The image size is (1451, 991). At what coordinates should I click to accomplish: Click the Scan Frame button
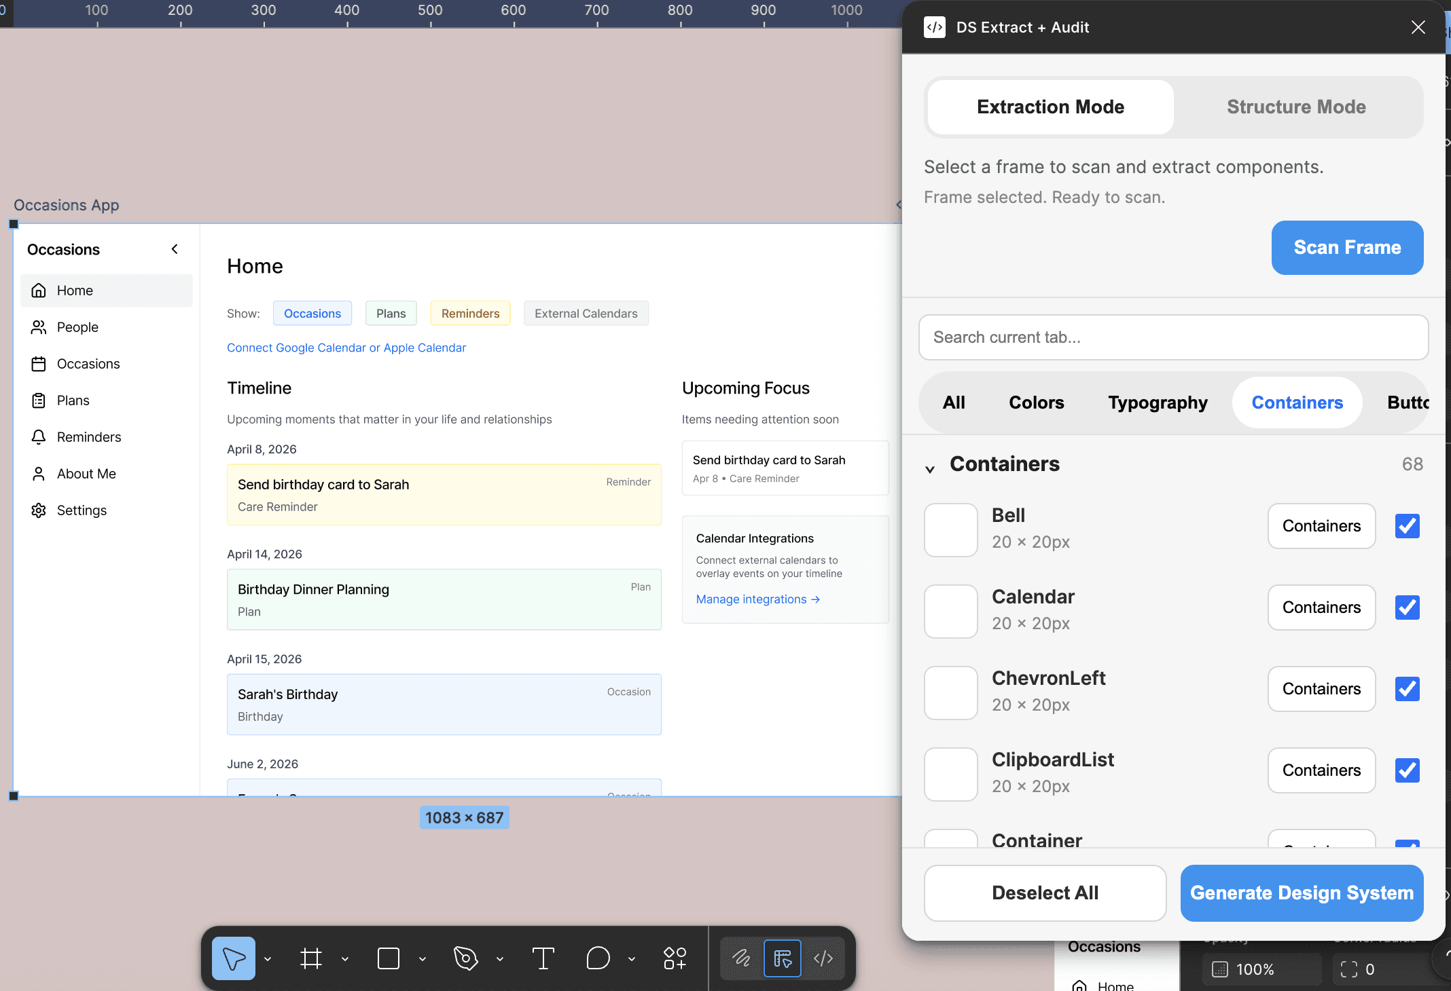point(1347,248)
